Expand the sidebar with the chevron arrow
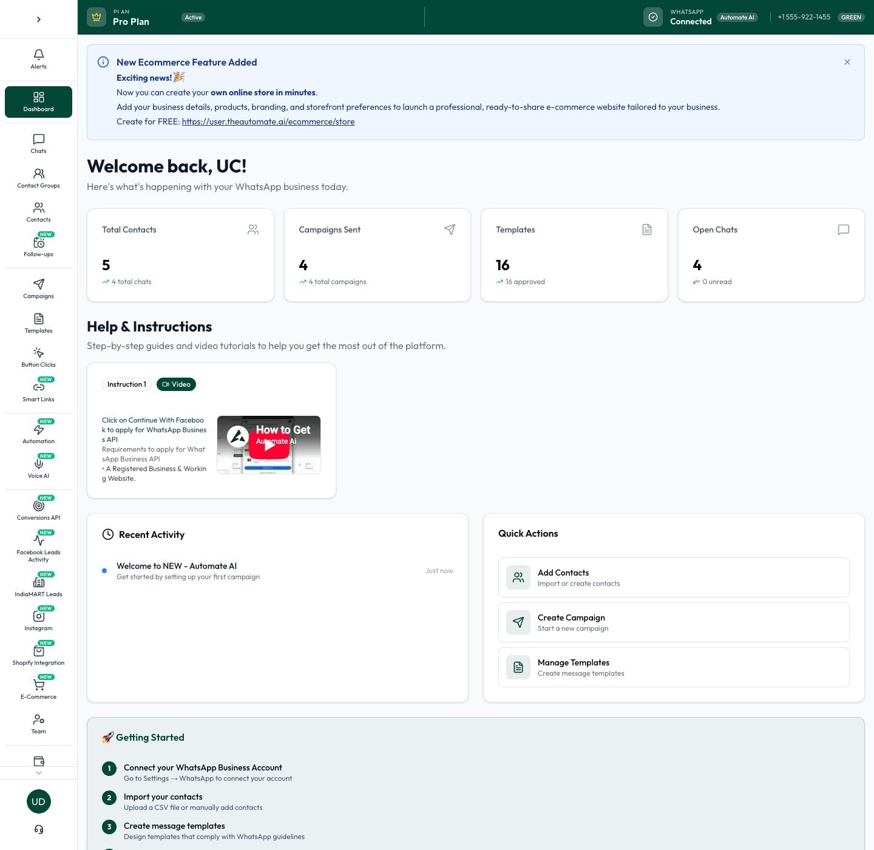 [x=39, y=19]
